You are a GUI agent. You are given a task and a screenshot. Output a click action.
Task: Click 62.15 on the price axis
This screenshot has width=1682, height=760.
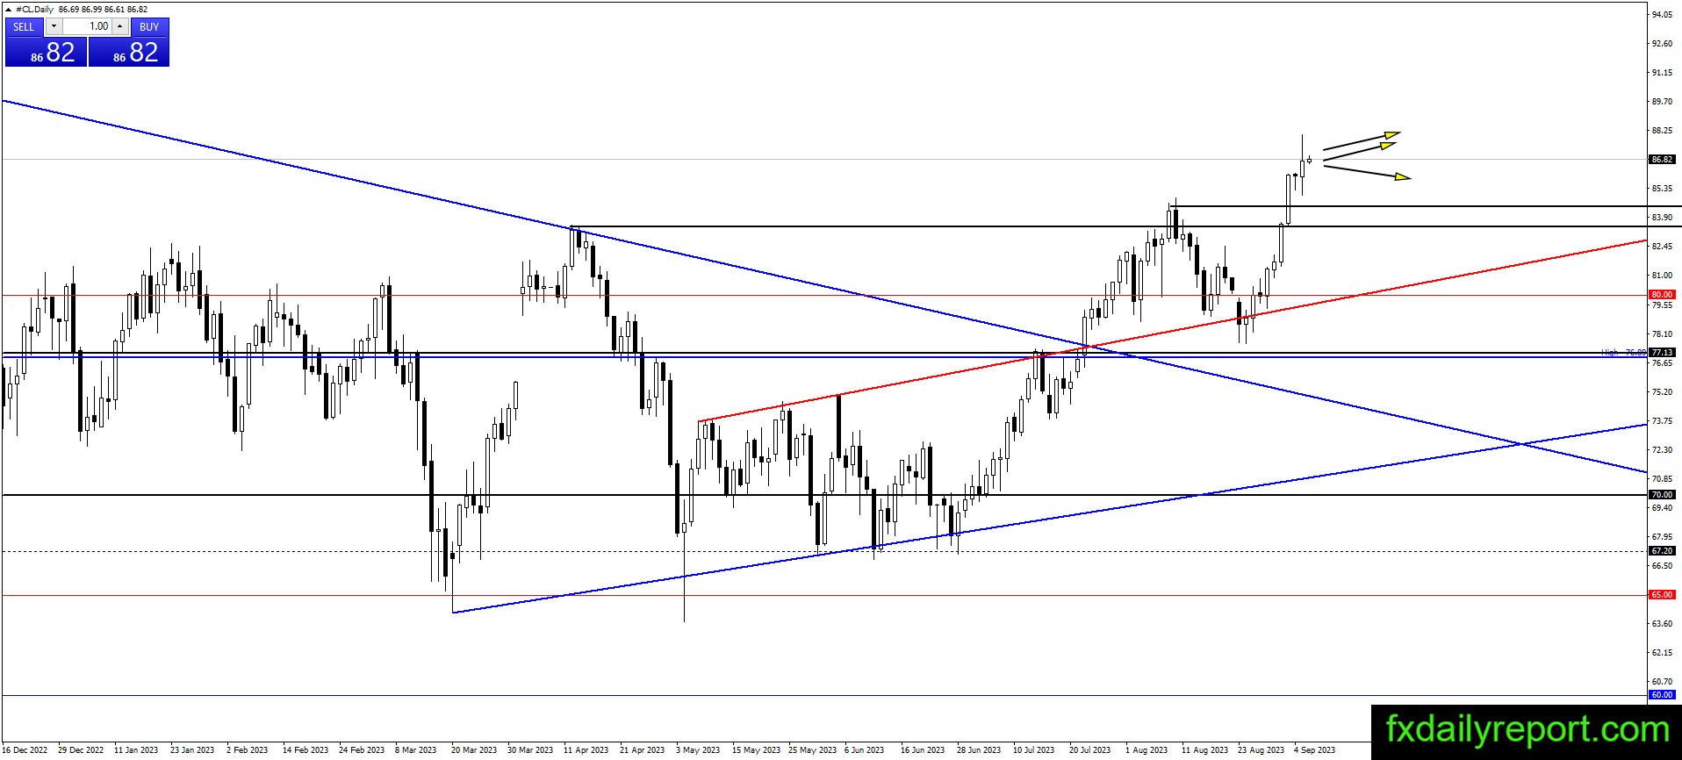(x=1662, y=653)
